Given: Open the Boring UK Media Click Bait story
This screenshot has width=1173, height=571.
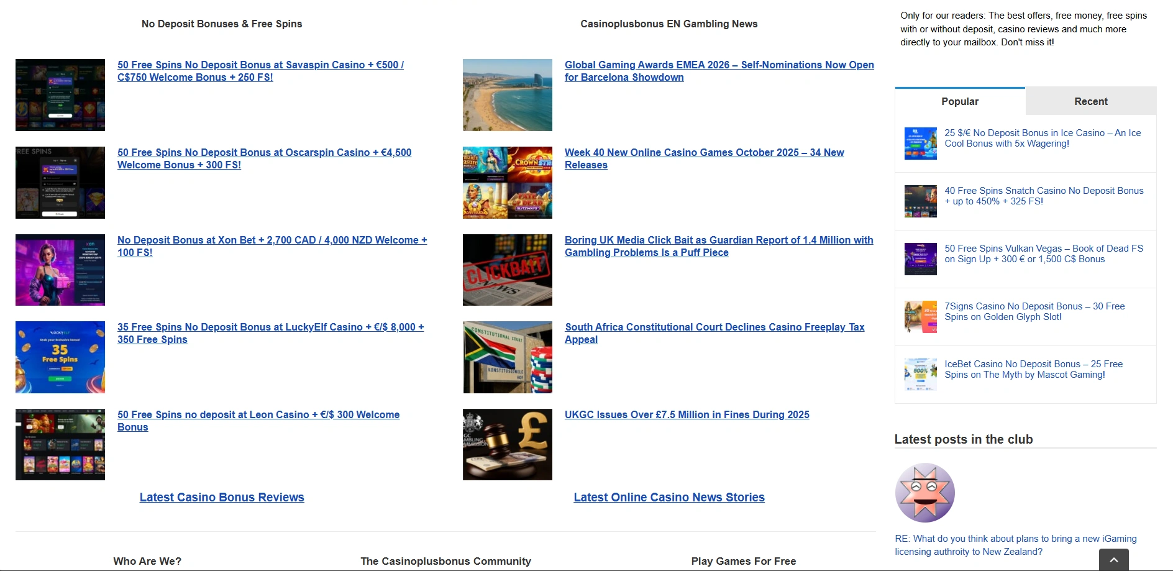Looking at the screenshot, I should pyautogui.click(x=719, y=246).
